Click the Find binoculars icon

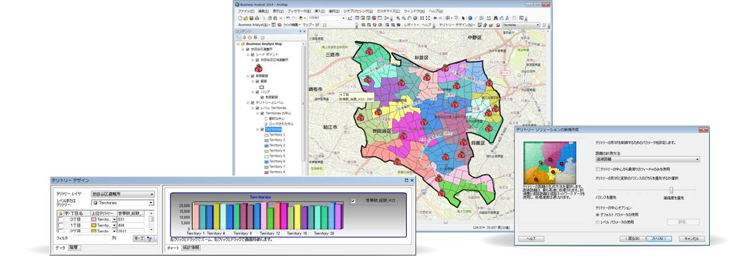coord(495,18)
